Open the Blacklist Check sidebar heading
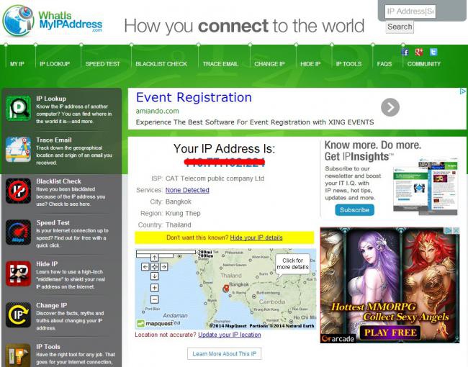Viewport: 468px width, 367px height. tap(58, 181)
